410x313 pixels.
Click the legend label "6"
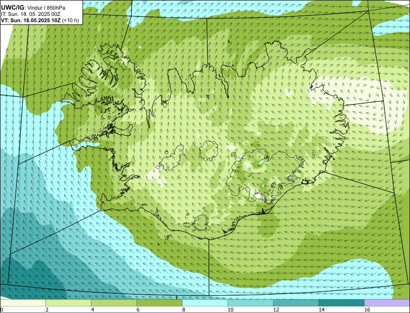[x=138, y=310]
